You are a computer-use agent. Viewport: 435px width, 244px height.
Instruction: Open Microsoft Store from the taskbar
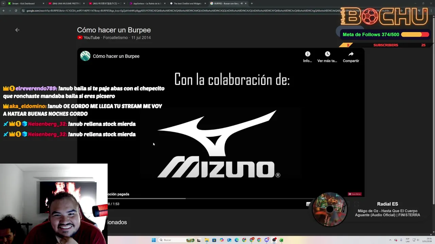214,240
